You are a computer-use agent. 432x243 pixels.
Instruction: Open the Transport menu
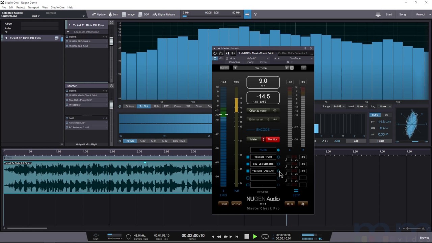33,7
